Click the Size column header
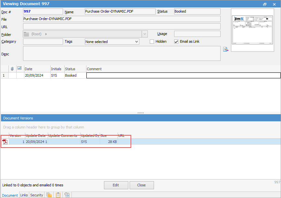Image resolution: width=281 pixels, height=198 pixels. click(x=109, y=136)
